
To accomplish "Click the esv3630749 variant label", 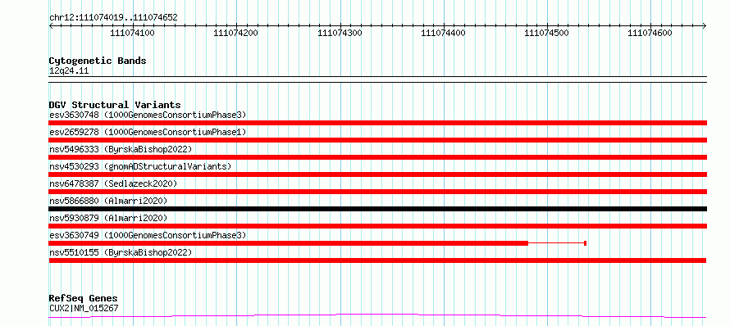I will (147, 235).
